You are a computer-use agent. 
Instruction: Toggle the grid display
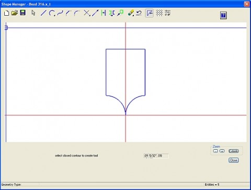coord(159,13)
